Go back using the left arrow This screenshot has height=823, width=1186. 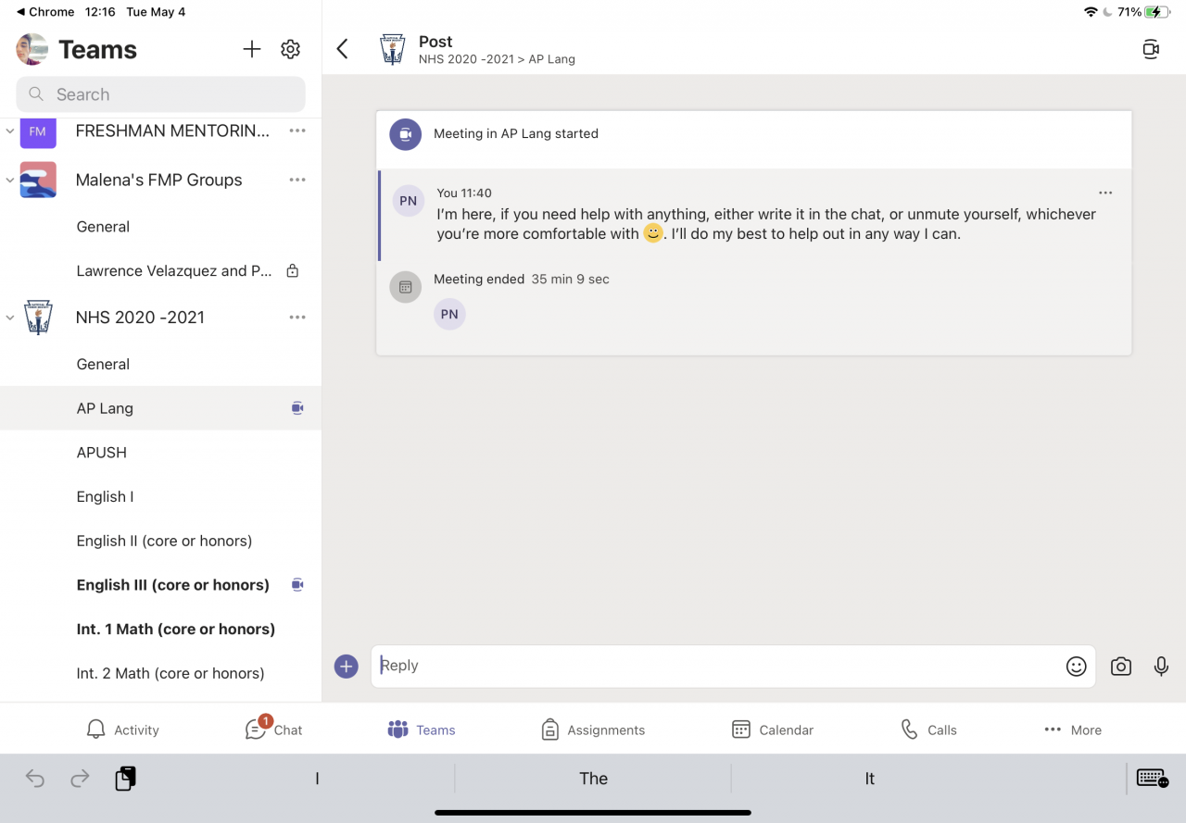pos(343,49)
